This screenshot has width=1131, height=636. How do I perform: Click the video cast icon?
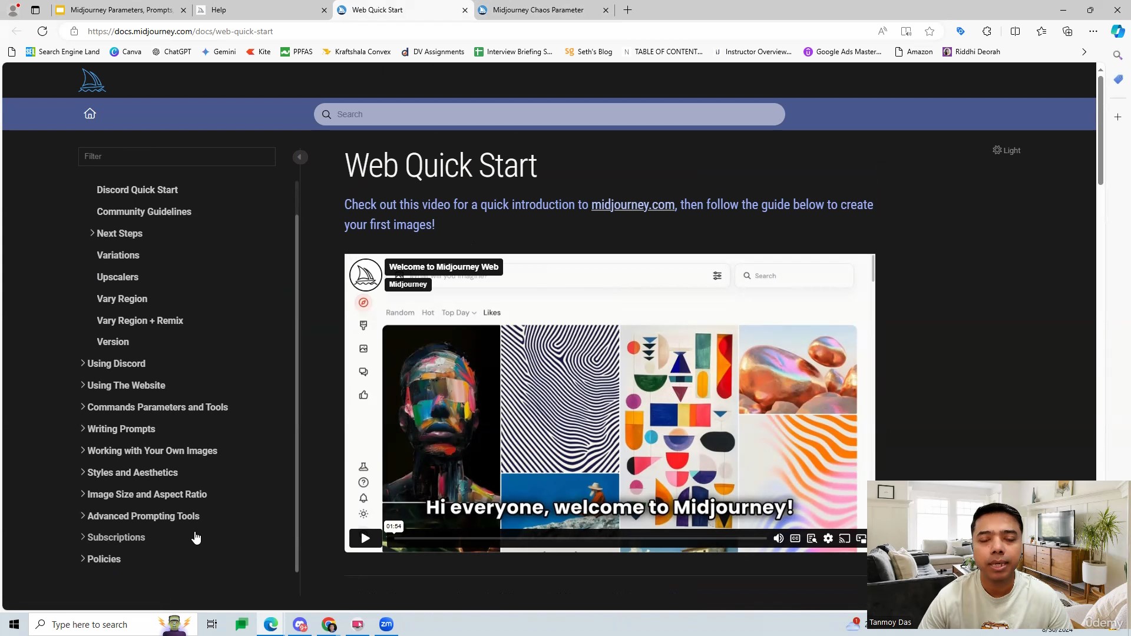[845, 538]
